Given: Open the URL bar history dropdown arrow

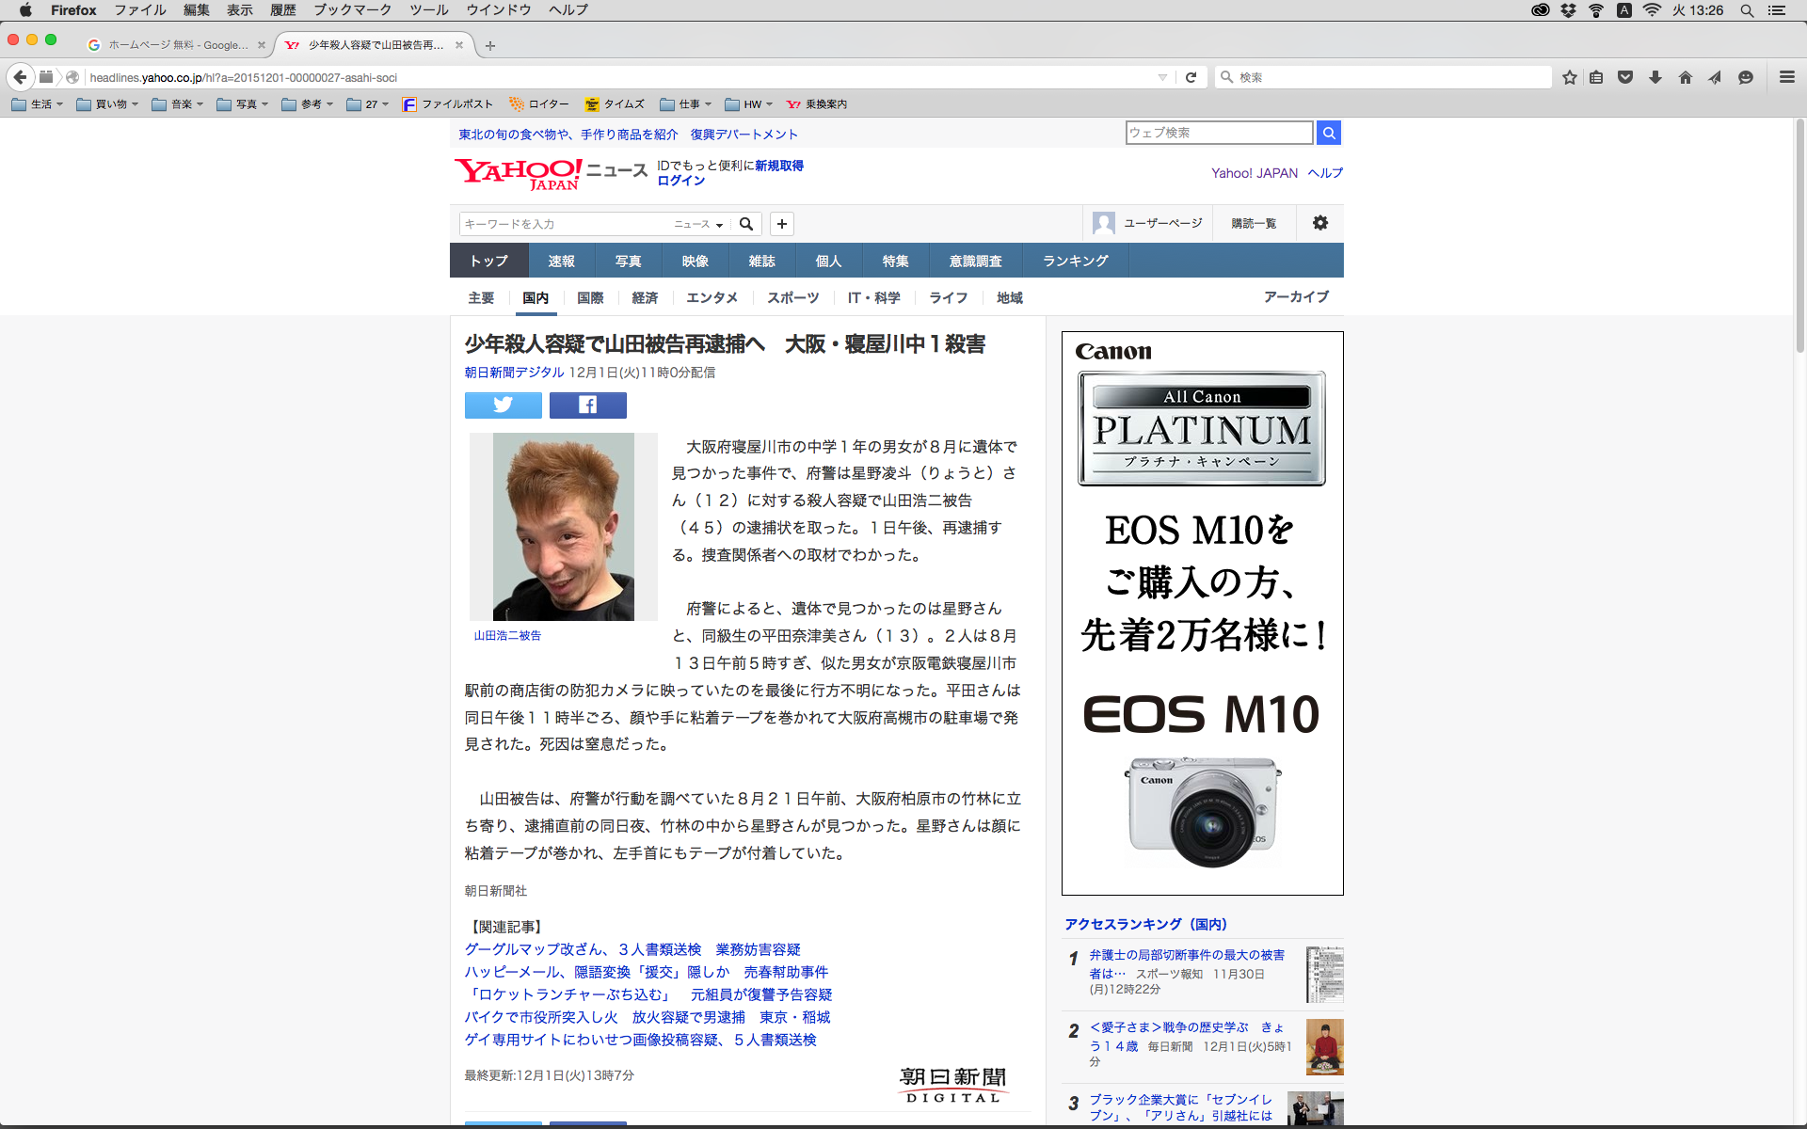Looking at the screenshot, I should tap(1162, 77).
